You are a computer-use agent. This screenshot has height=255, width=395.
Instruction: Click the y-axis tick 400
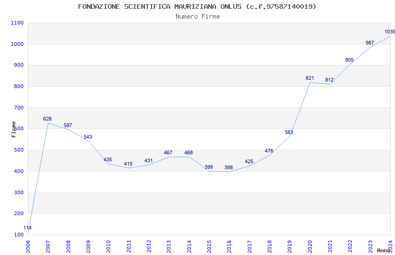coord(19,172)
